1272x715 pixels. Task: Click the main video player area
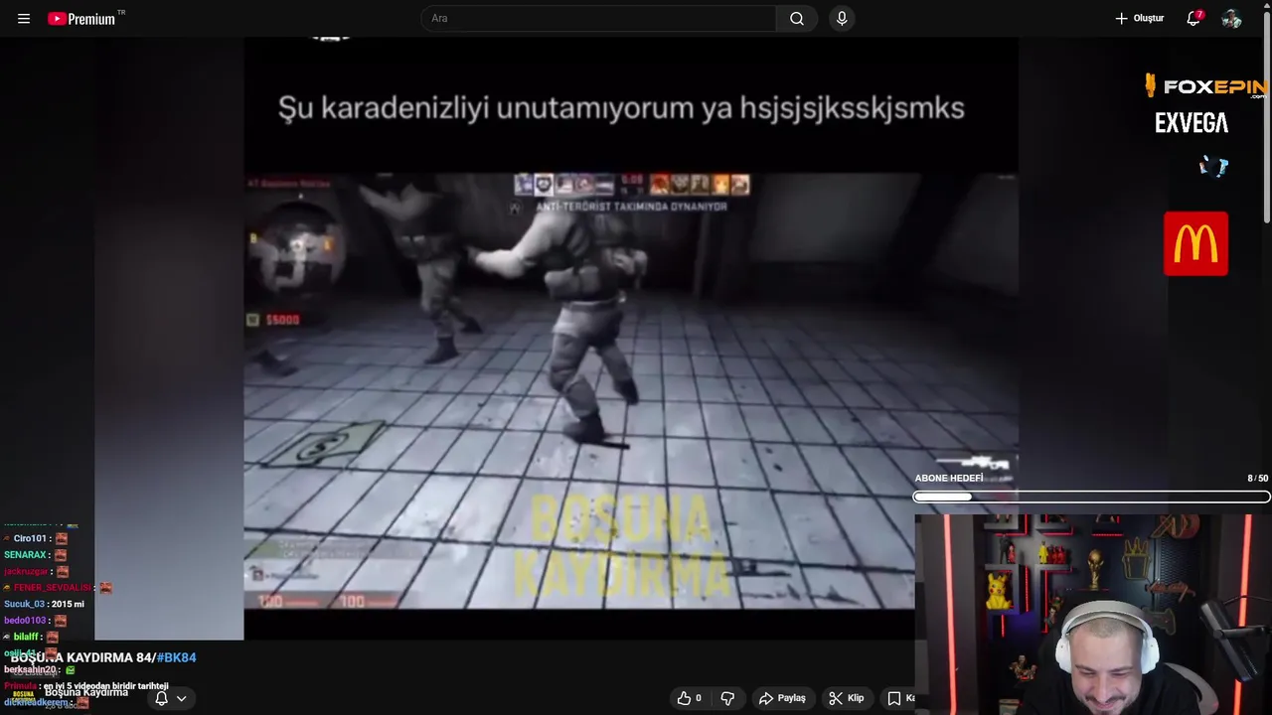coord(631,338)
